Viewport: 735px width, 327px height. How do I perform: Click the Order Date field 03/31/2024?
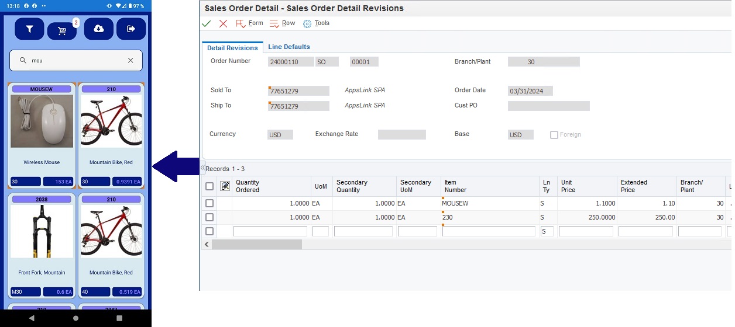point(530,91)
